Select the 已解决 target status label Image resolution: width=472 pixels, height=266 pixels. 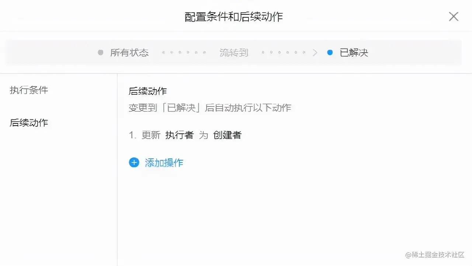point(354,53)
